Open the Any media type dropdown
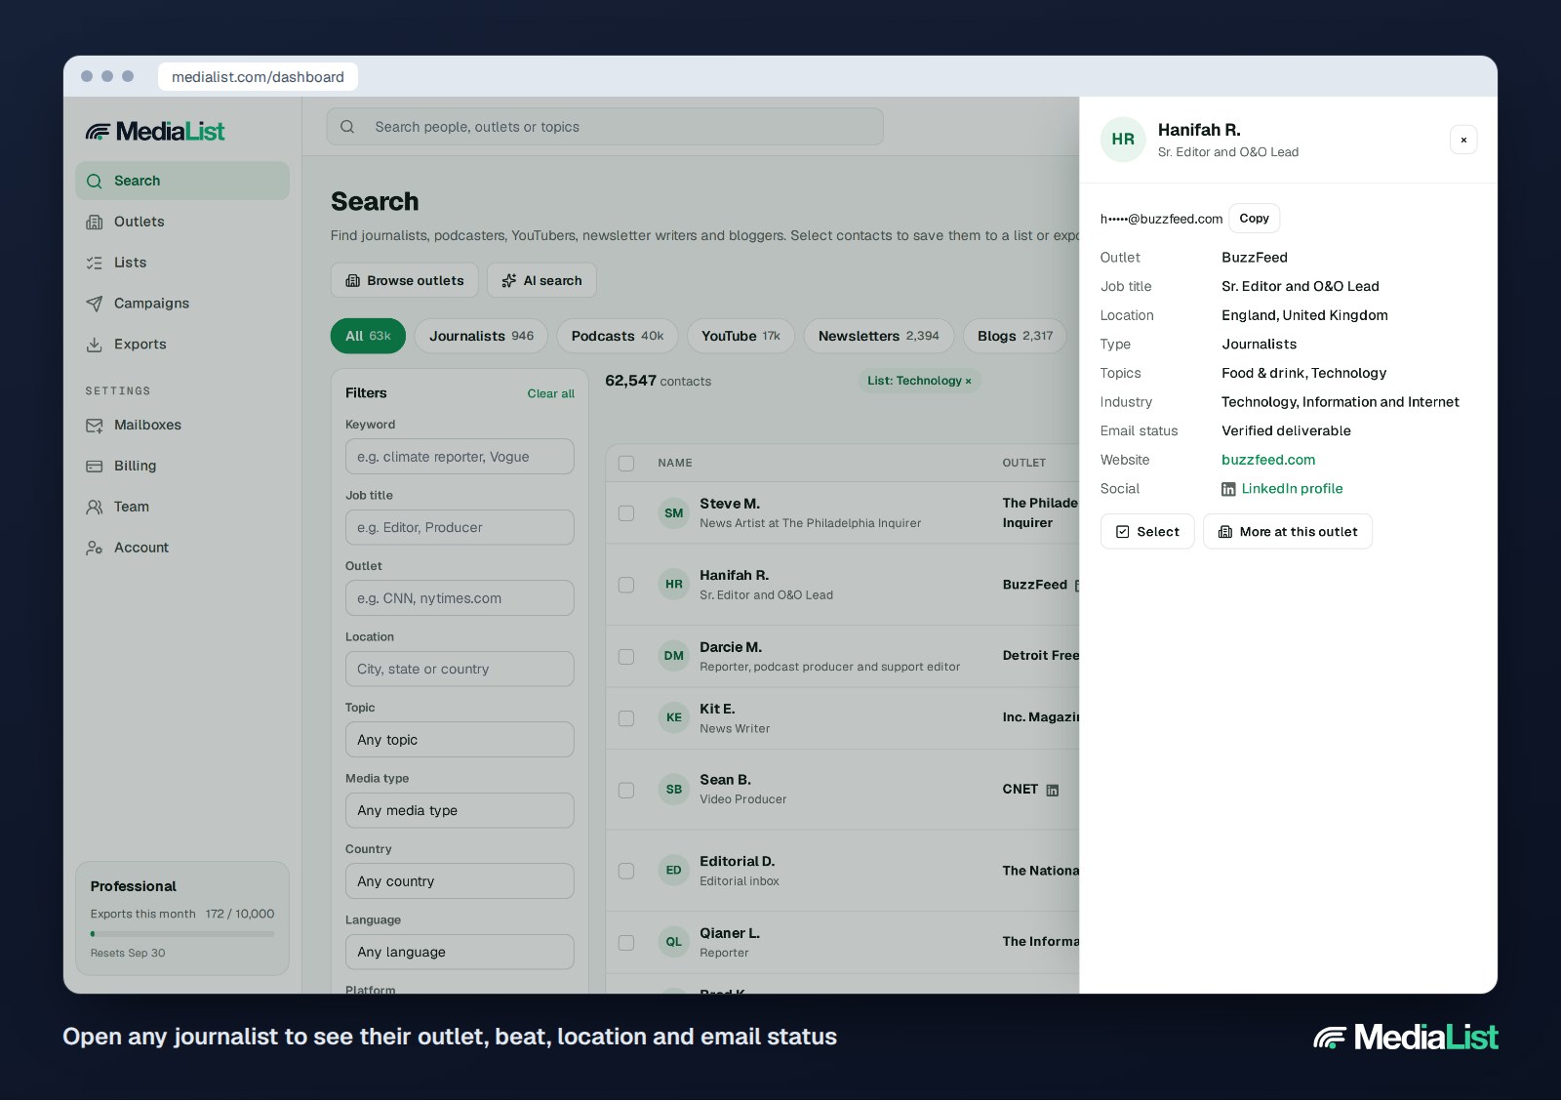Viewport: 1561px width, 1101px height. (x=460, y=811)
